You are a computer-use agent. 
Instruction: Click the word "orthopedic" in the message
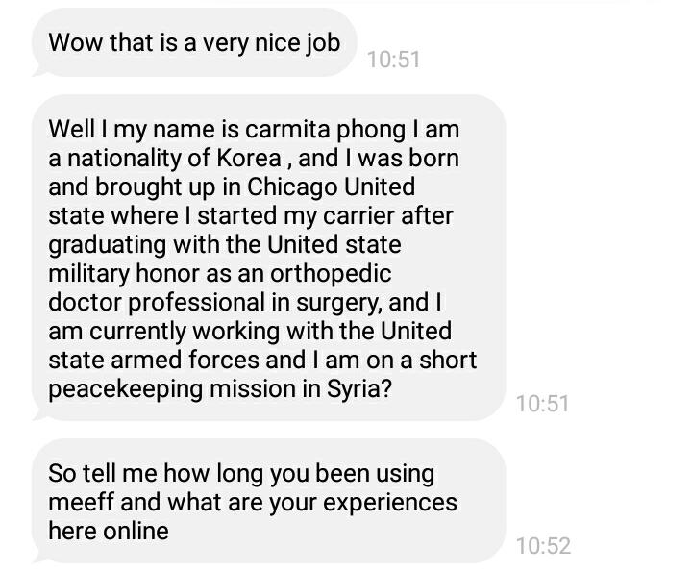pyautogui.click(x=331, y=274)
